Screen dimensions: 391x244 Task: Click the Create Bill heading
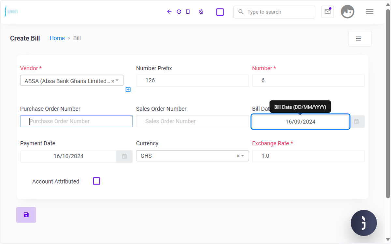coord(25,38)
